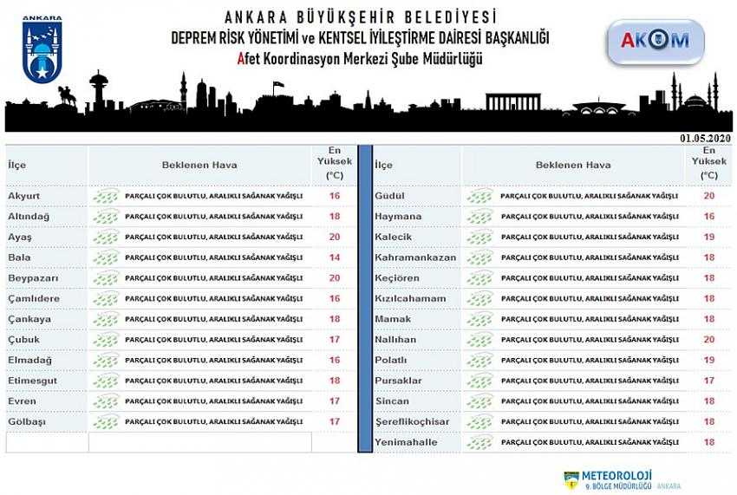Click Nallıhan's highest temperature value 20
Screen dimensions: 737x495
(x=708, y=340)
